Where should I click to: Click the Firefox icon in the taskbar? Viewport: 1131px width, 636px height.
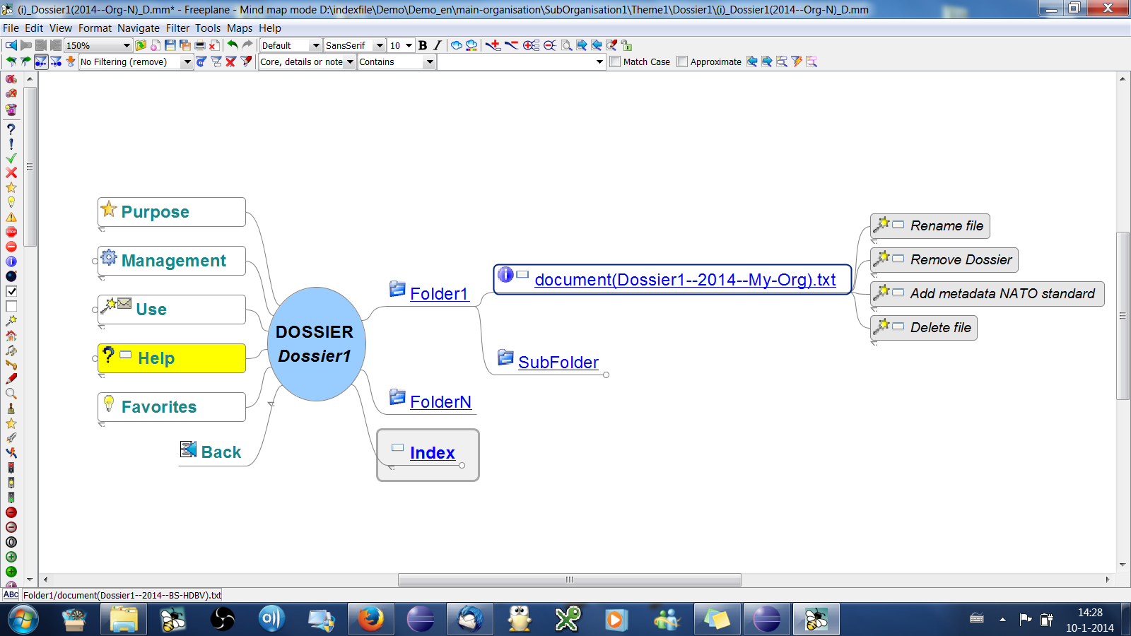click(x=370, y=620)
